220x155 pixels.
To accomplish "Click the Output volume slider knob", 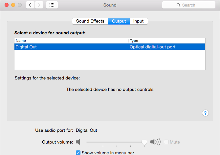I will coord(144,142).
